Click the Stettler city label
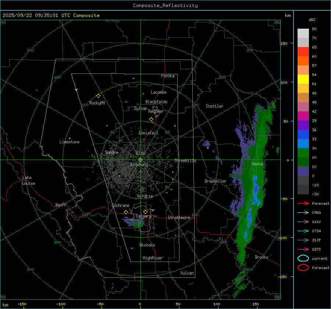Image resolution: width=331 pixels, height=309 pixels. coord(214,106)
